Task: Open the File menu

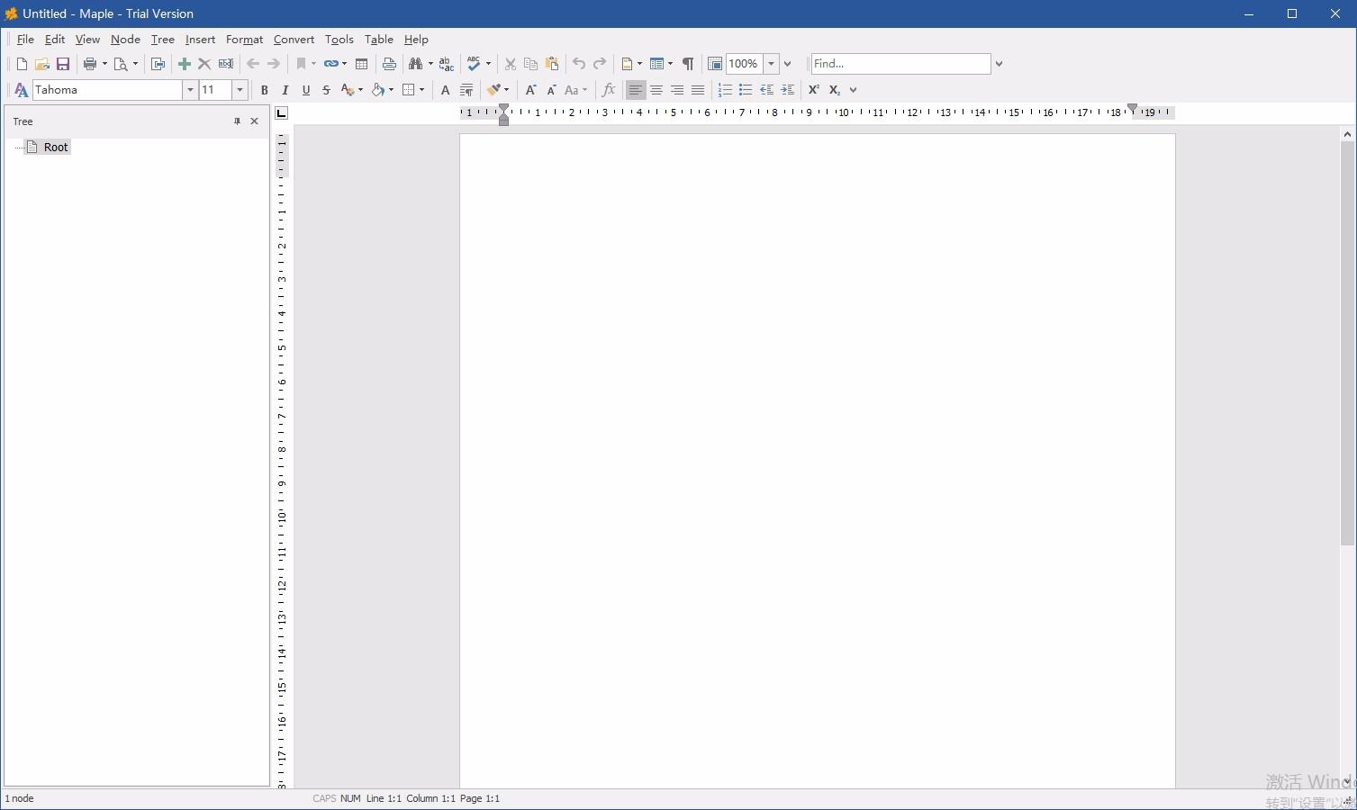Action: point(25,40)
